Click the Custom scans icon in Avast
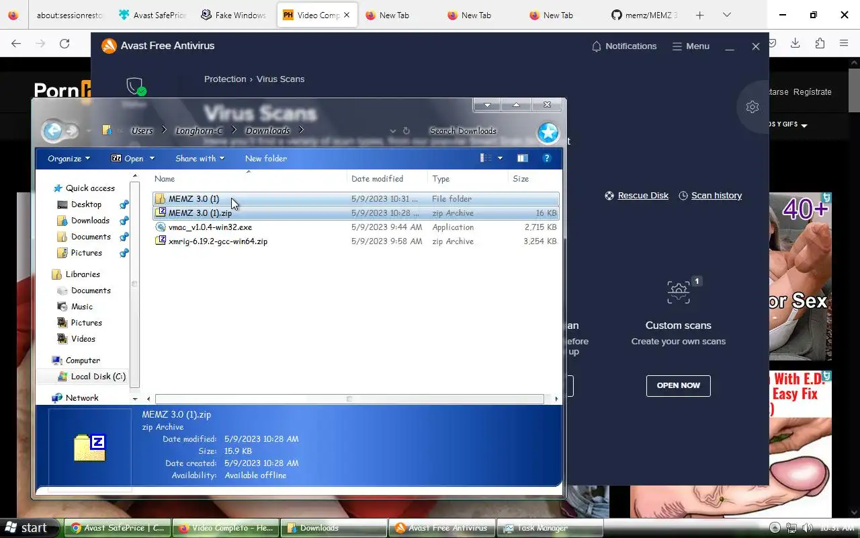Viewport: 860px width, 538px height. [x=679, y=291]
